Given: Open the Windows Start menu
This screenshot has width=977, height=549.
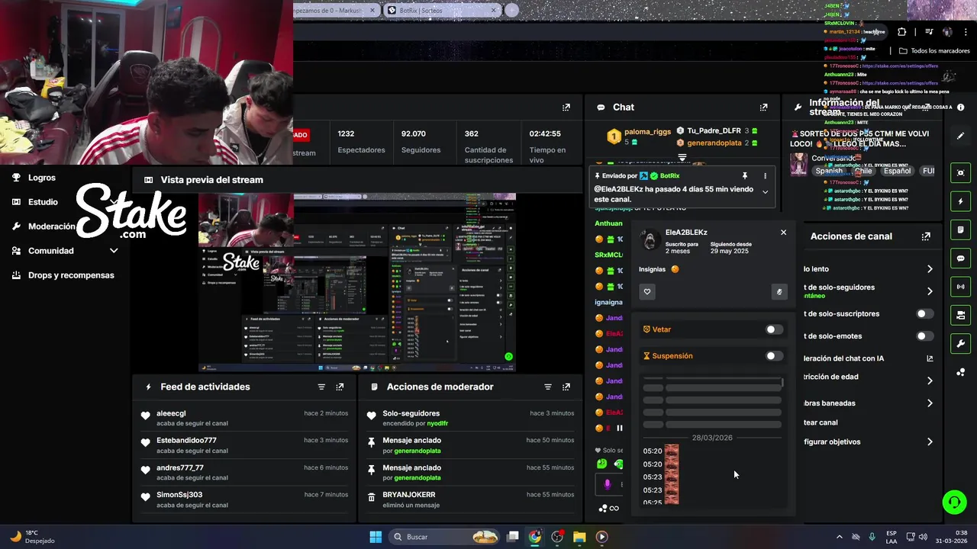Looking at the screenshot, I should [x=376, y=537].
